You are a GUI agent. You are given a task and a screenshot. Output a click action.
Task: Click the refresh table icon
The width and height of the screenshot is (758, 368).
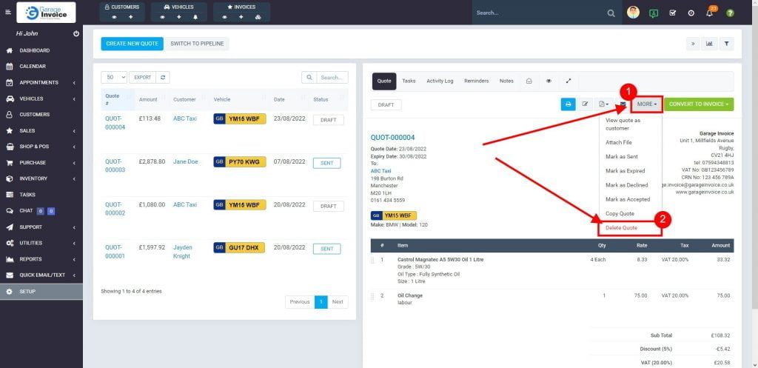(x=163, y=77)
